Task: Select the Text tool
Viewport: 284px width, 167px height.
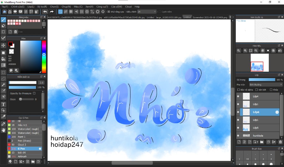Action: pyautogui.click(x=3, y=104)
